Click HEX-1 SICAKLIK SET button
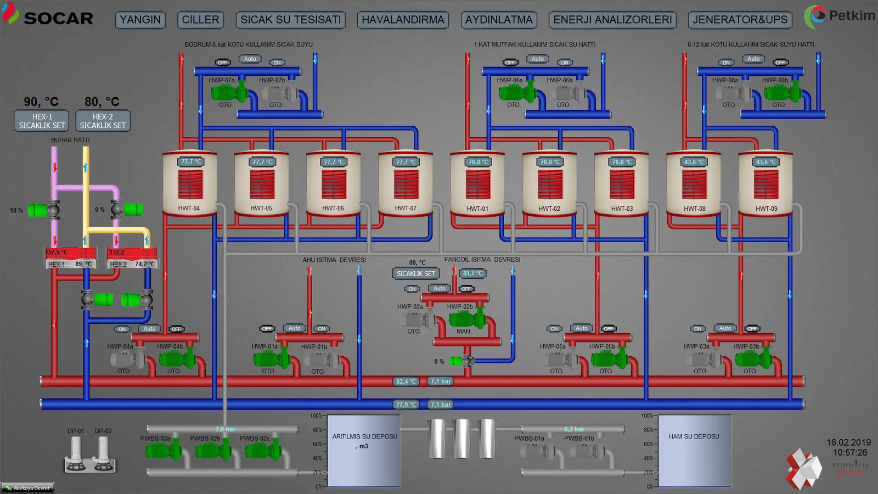This screenshot has width=878, height=494. pos(42,121)
